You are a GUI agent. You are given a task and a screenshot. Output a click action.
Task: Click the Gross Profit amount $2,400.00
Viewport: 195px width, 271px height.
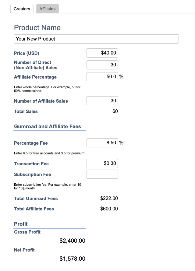[72, 241]
